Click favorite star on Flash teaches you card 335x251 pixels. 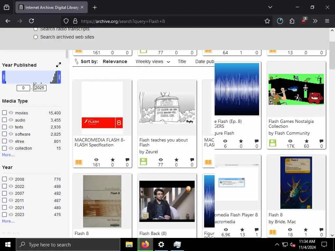click(x=176, y=159)
